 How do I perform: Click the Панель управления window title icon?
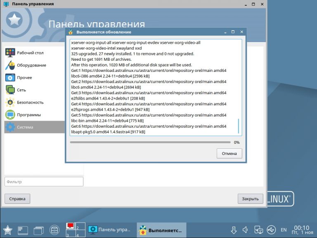6,4
